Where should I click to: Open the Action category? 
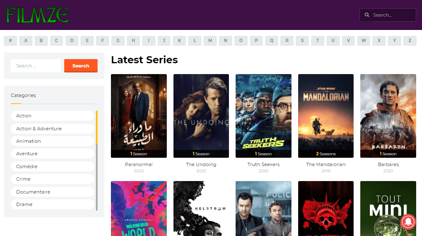tap(53, 116)
